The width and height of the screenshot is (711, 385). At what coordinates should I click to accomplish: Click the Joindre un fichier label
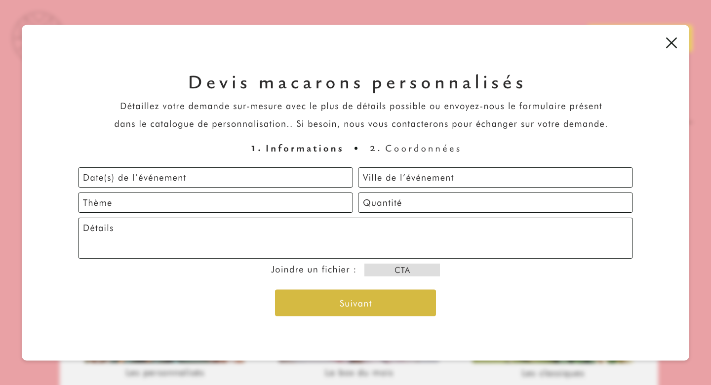[314, 269]
